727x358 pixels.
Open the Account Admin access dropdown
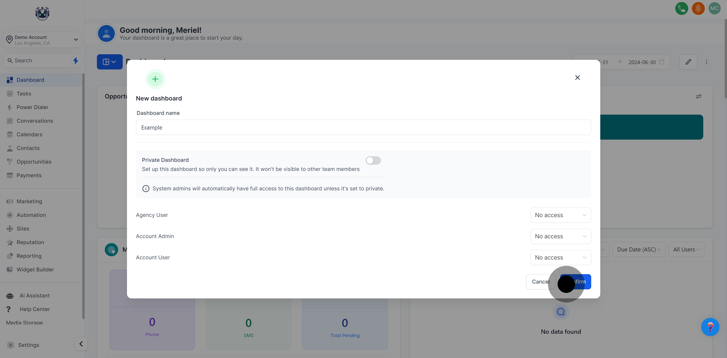coord(560,236)
